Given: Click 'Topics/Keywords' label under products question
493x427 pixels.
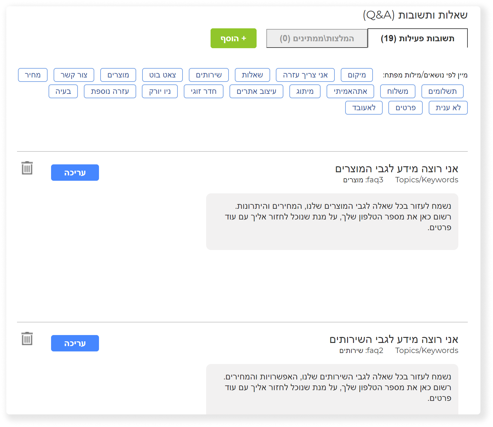Looking at the screenshot, I should [427, 180].
